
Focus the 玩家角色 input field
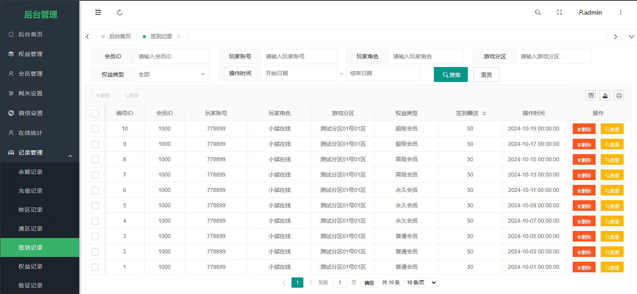(426, 56)
